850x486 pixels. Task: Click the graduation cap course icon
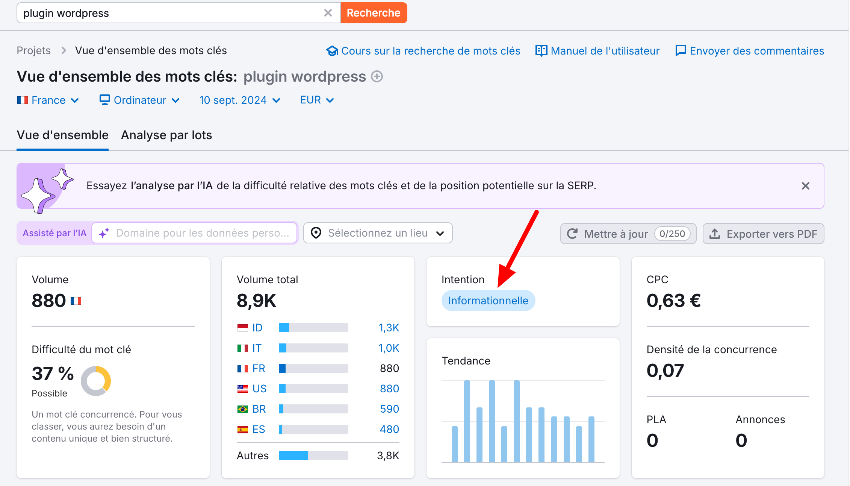pyautogui.click(x=332, y=51)
